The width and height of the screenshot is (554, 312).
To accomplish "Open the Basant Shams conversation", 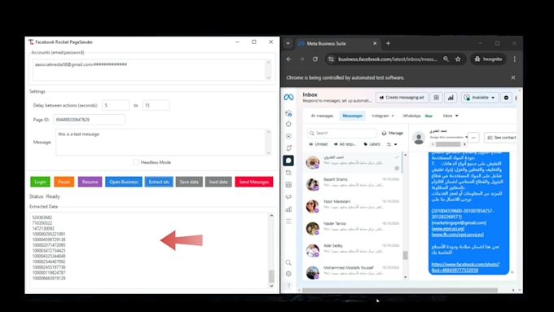I will coord(353,184).
